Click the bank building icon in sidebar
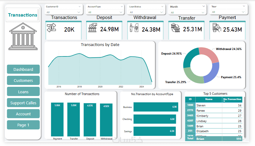Screen dimensions: 255x146 tap(23, 36)
